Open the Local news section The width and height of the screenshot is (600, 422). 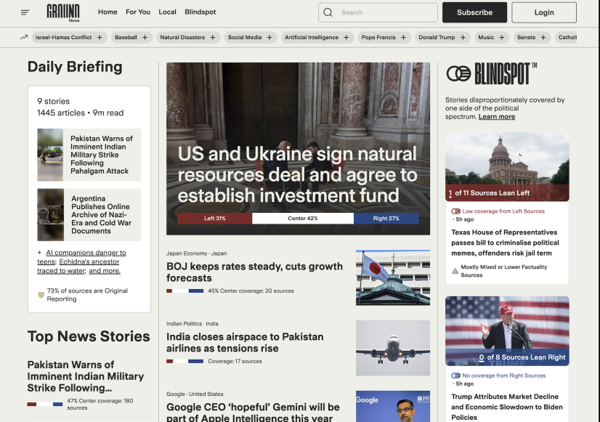tap(167, 12)
